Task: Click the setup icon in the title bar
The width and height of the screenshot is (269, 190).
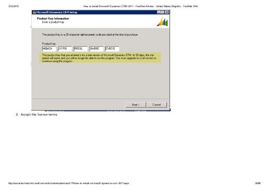Action: (x=34, y=12)
